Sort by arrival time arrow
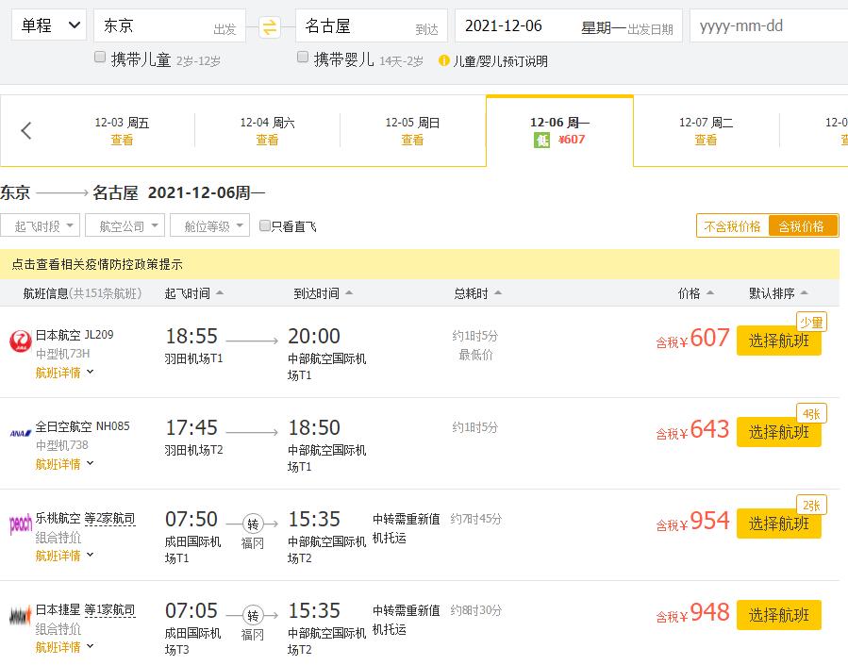 [349, 293]
